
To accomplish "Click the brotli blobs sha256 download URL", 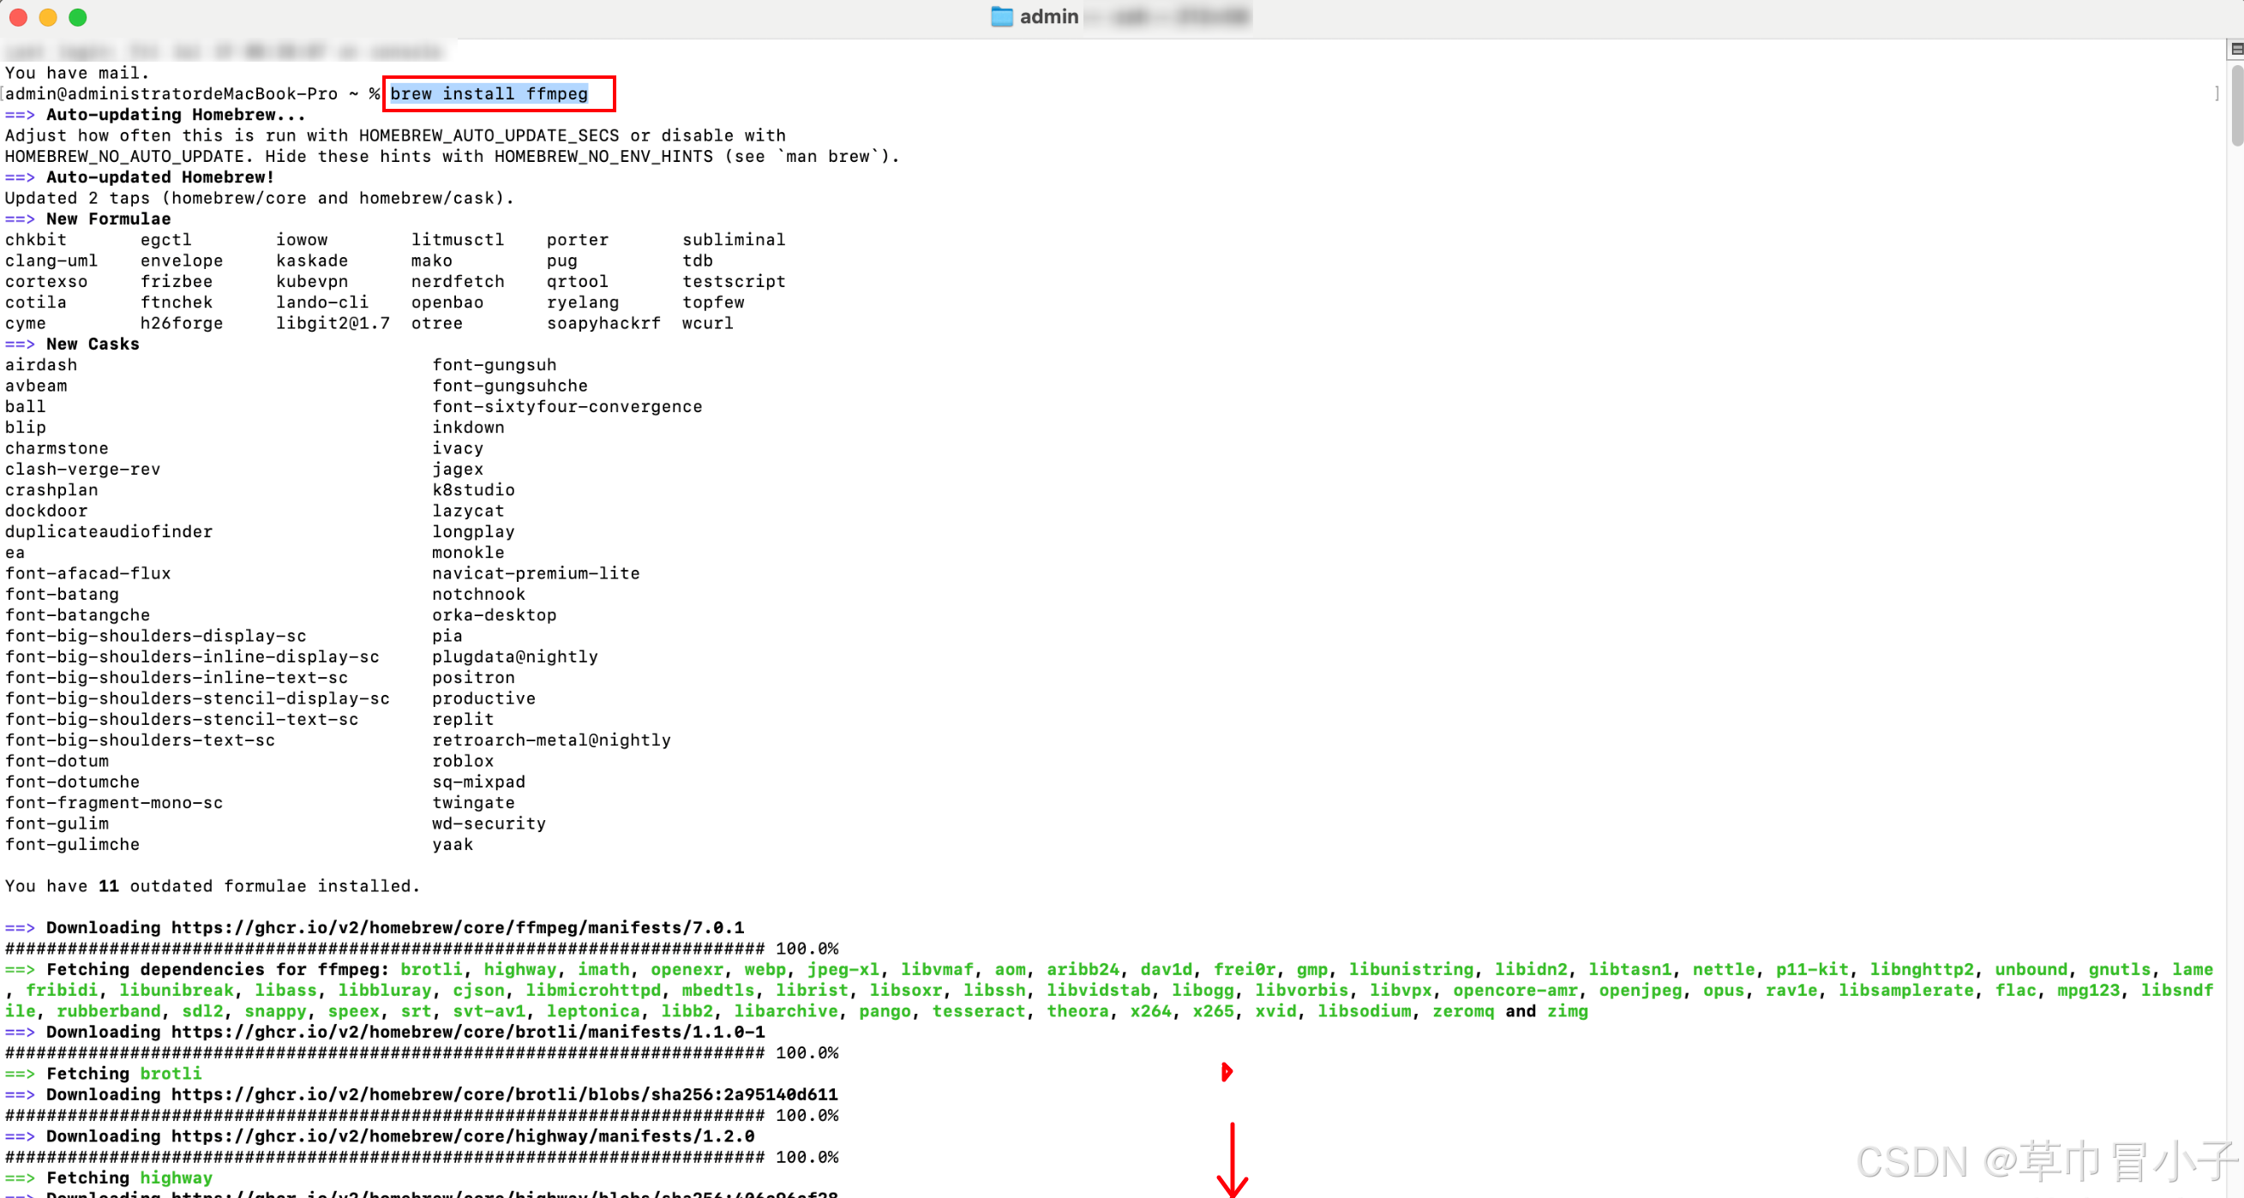I will pos(504,1094).
